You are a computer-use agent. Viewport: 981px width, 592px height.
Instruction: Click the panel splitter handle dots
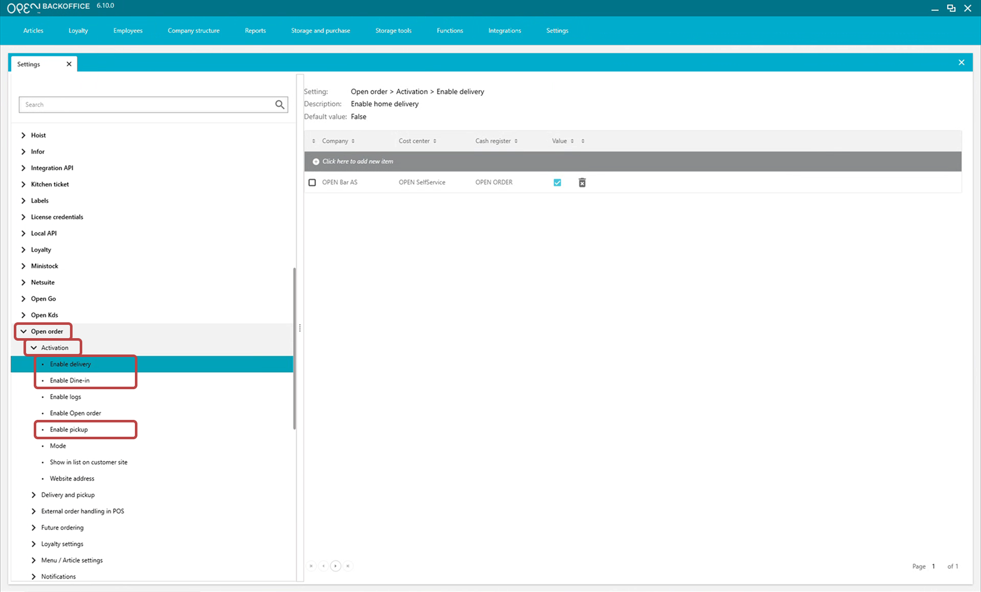click(300, 328)
